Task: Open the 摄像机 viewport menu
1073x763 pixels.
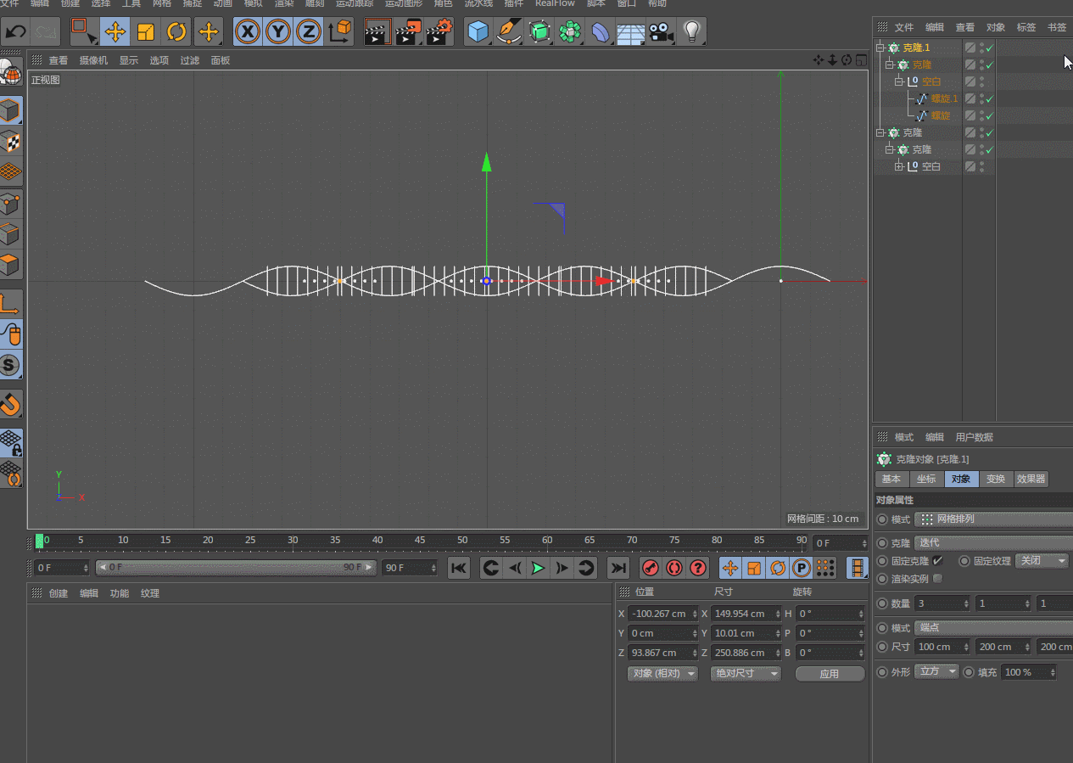Action: (x=93, y=60)
